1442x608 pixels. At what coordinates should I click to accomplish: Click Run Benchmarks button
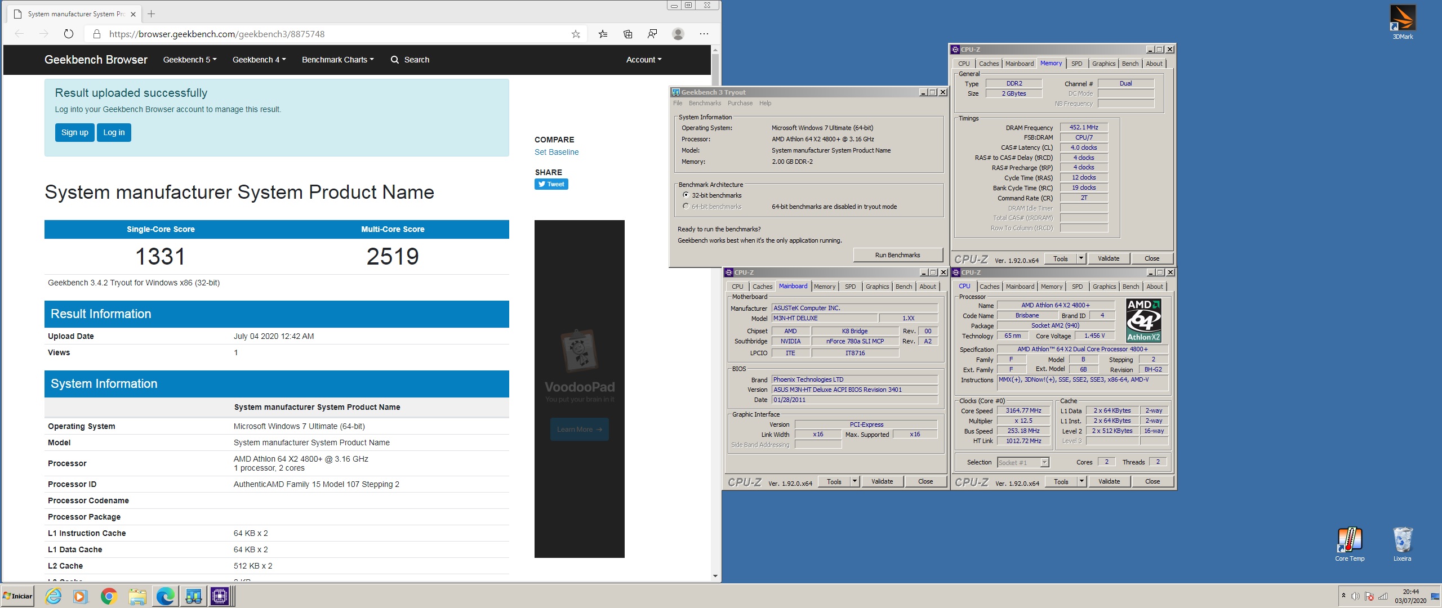pyautogui.click(x=897, y=255)
